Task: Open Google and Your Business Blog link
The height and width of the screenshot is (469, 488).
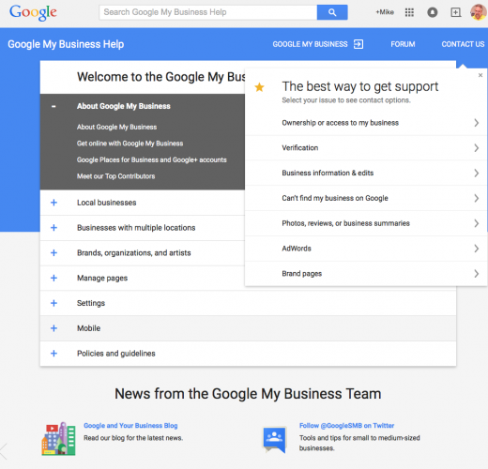Action: [130, 426]
